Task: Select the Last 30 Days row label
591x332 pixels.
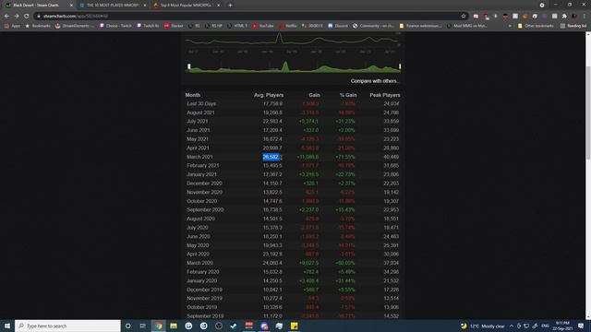Action: (201, 103)
